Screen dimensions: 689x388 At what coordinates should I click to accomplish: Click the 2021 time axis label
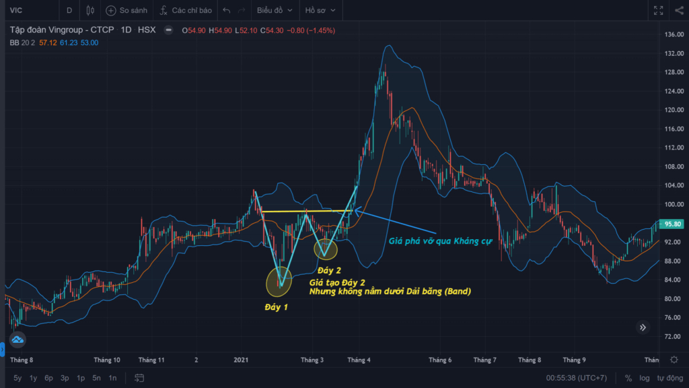coord(241,360)
